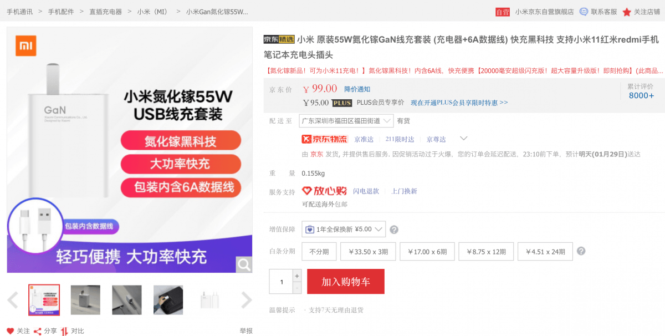665x336 pixels.
Task: Click the 对比 compare icon
Action: point(65,331)
